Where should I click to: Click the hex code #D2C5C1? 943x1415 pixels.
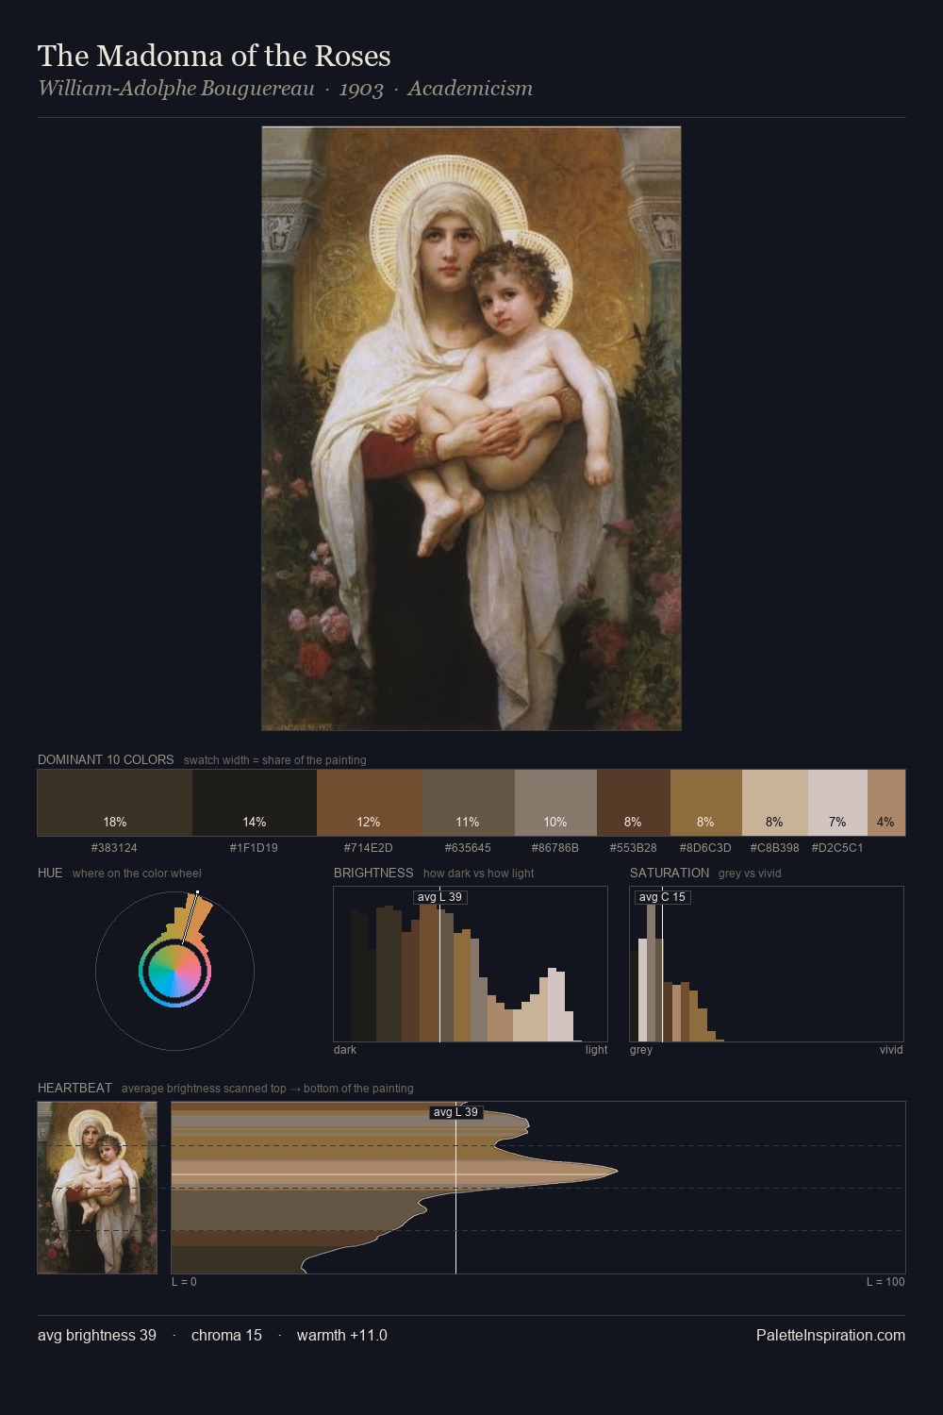pos(837,848)
